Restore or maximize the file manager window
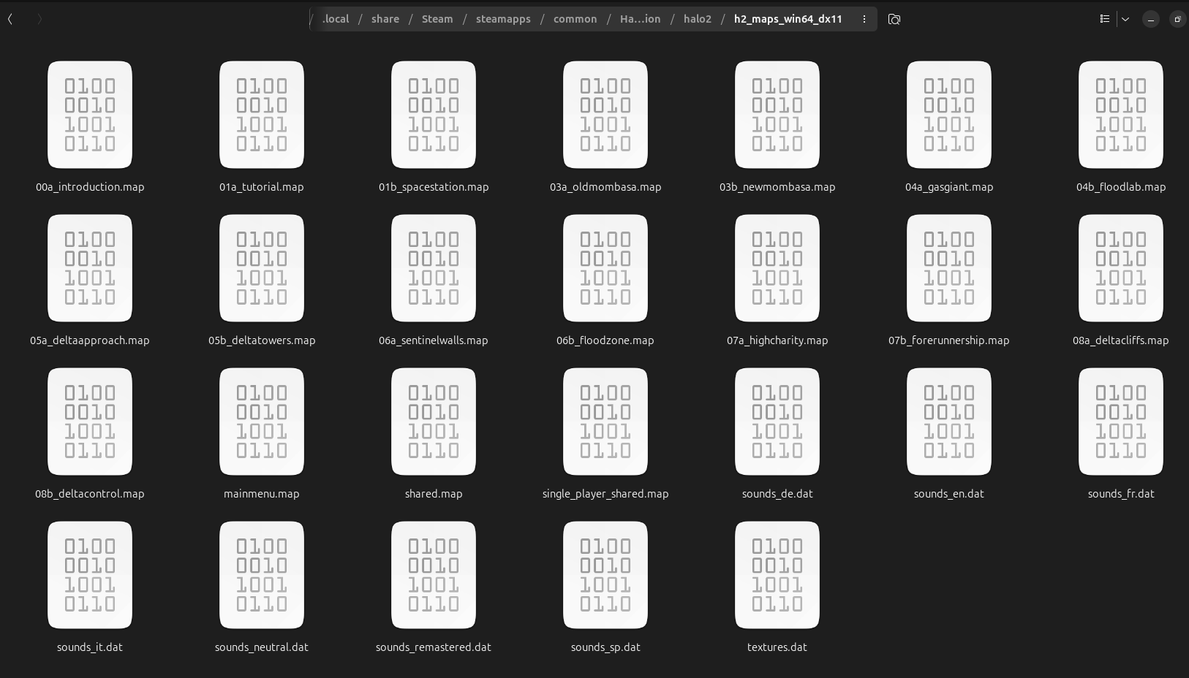The height and width of the screenshot is (678, 1189). pos(1177,19)
